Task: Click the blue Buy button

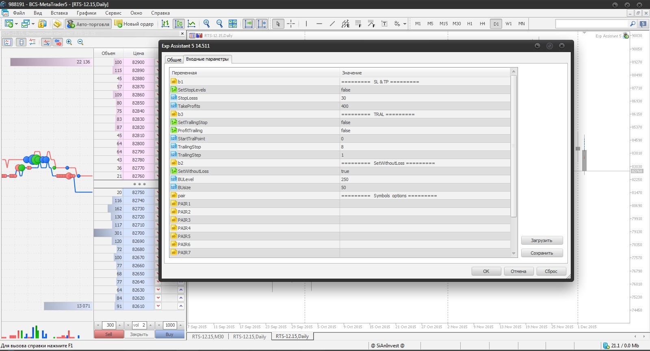Action: coord(169,334)
